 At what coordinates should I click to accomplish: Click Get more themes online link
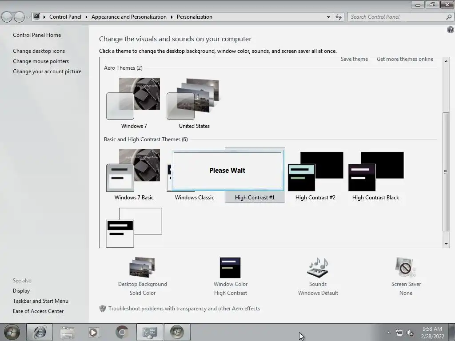click(405, 59)
